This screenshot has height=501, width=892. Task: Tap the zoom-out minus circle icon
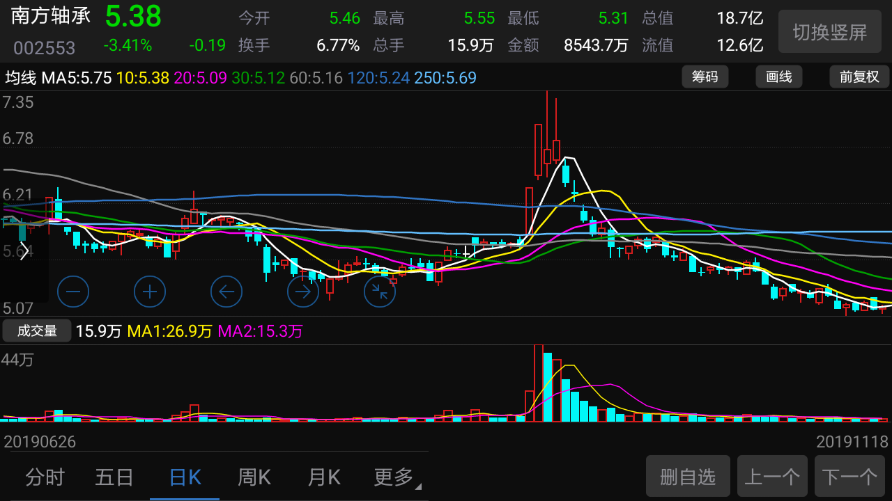point(73,292)
